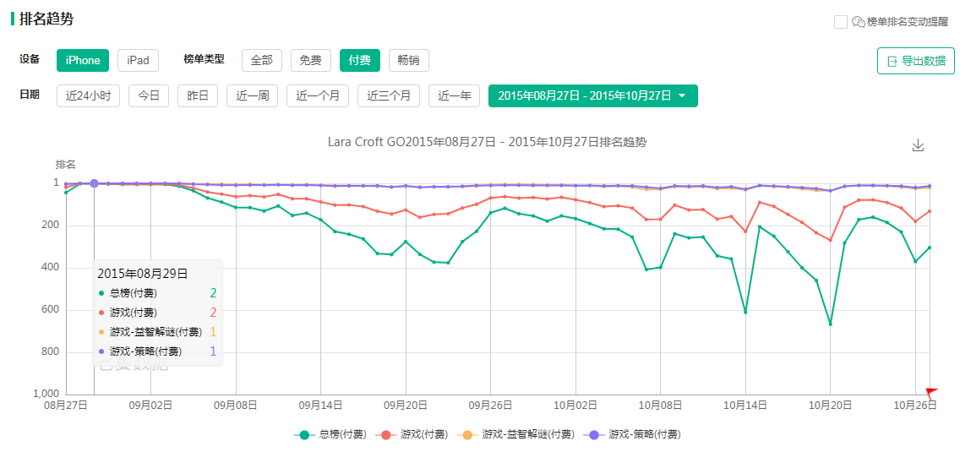This screenshot has width=971, height=452.
Task: Toggle 游戏-益智解谜(付费) legend series
Action: 516,434
